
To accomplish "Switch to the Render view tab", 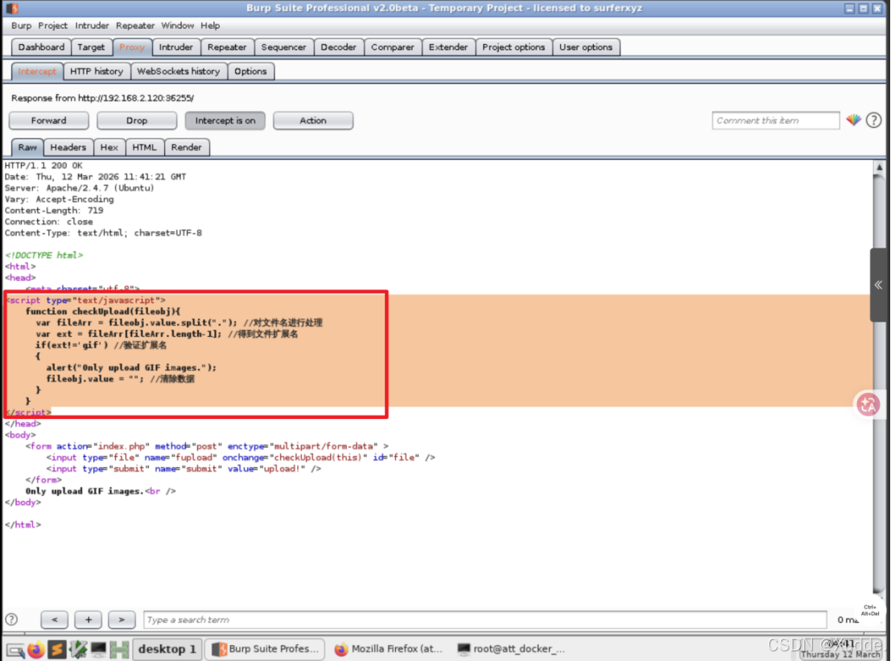I will 187,147.
